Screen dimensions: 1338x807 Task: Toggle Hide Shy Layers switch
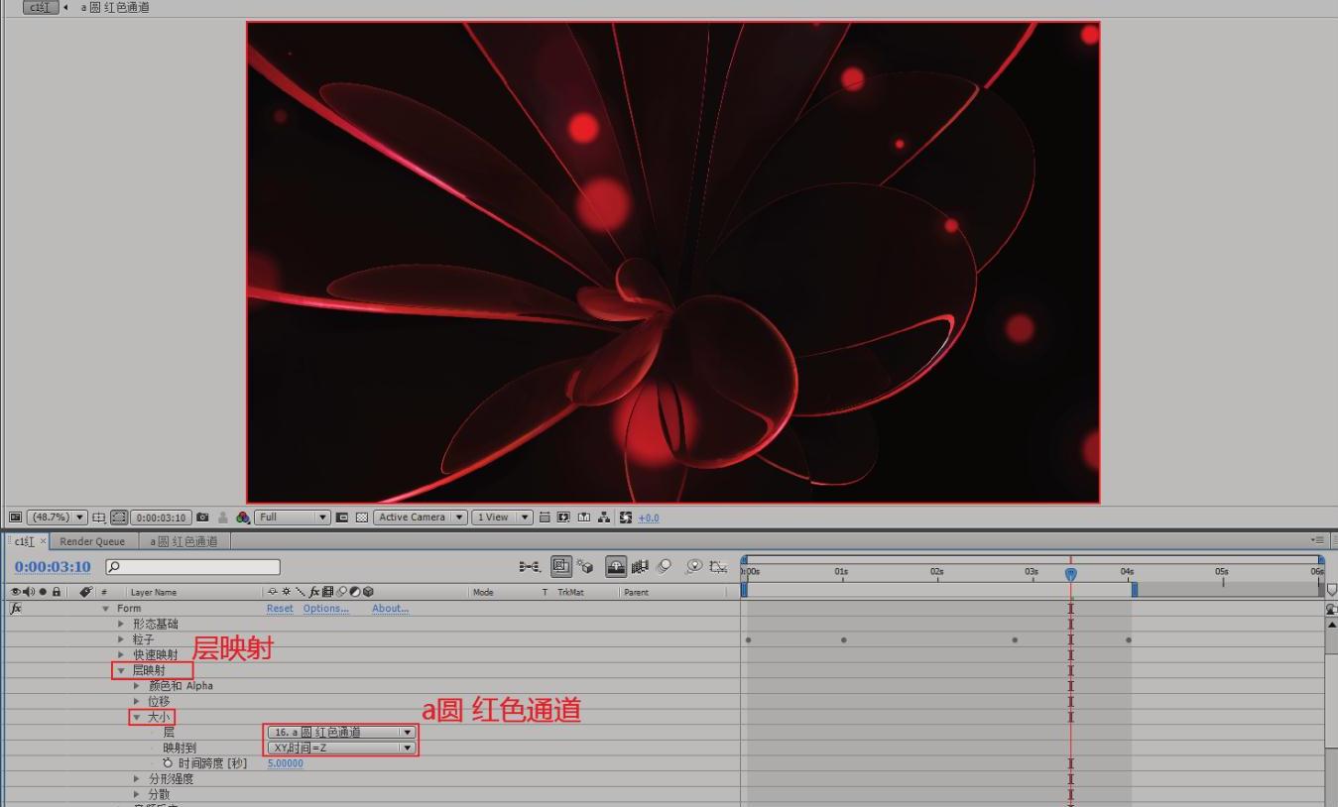(616, 567)
